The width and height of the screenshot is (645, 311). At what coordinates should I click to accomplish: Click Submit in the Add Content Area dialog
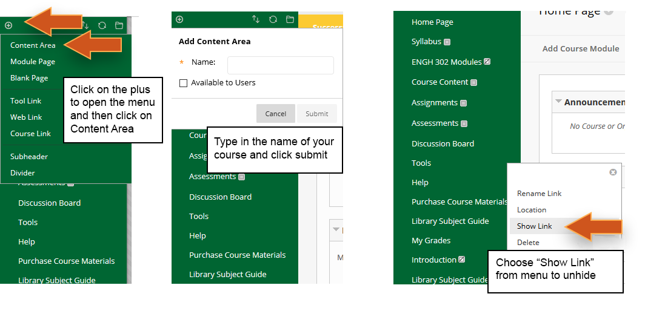tap(316, 113)
